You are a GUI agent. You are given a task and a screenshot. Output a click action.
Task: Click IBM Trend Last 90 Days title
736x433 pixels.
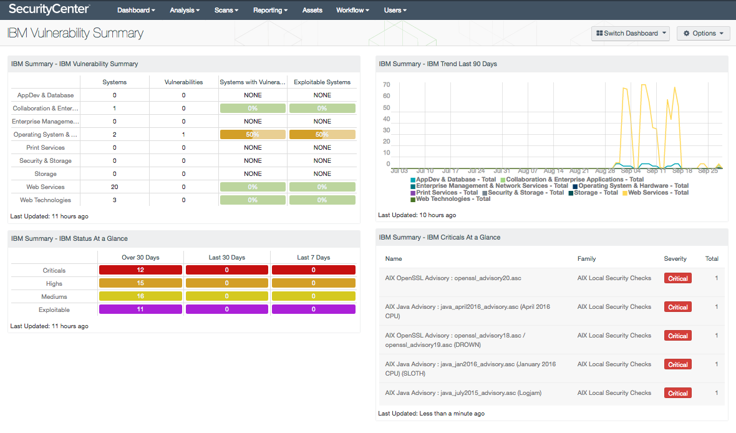click(438, 64)
